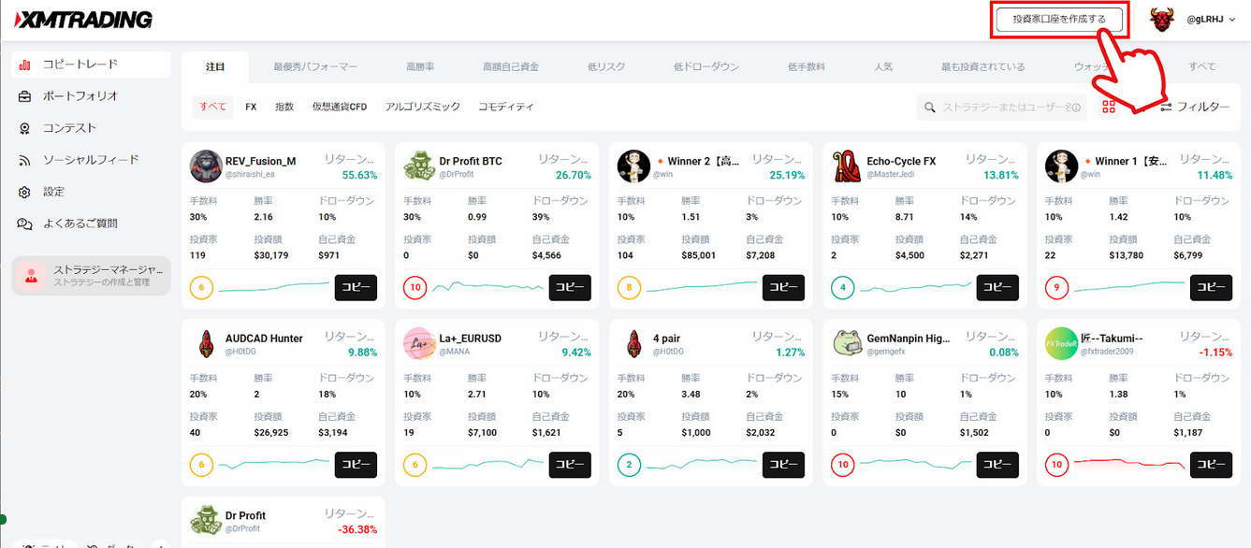Click コピー button on La+_EURUSD card

click(570, 465)
